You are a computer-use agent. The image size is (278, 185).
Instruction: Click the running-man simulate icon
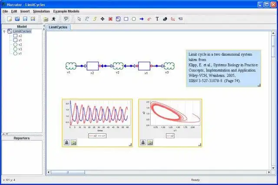click(x=53, y=19)
